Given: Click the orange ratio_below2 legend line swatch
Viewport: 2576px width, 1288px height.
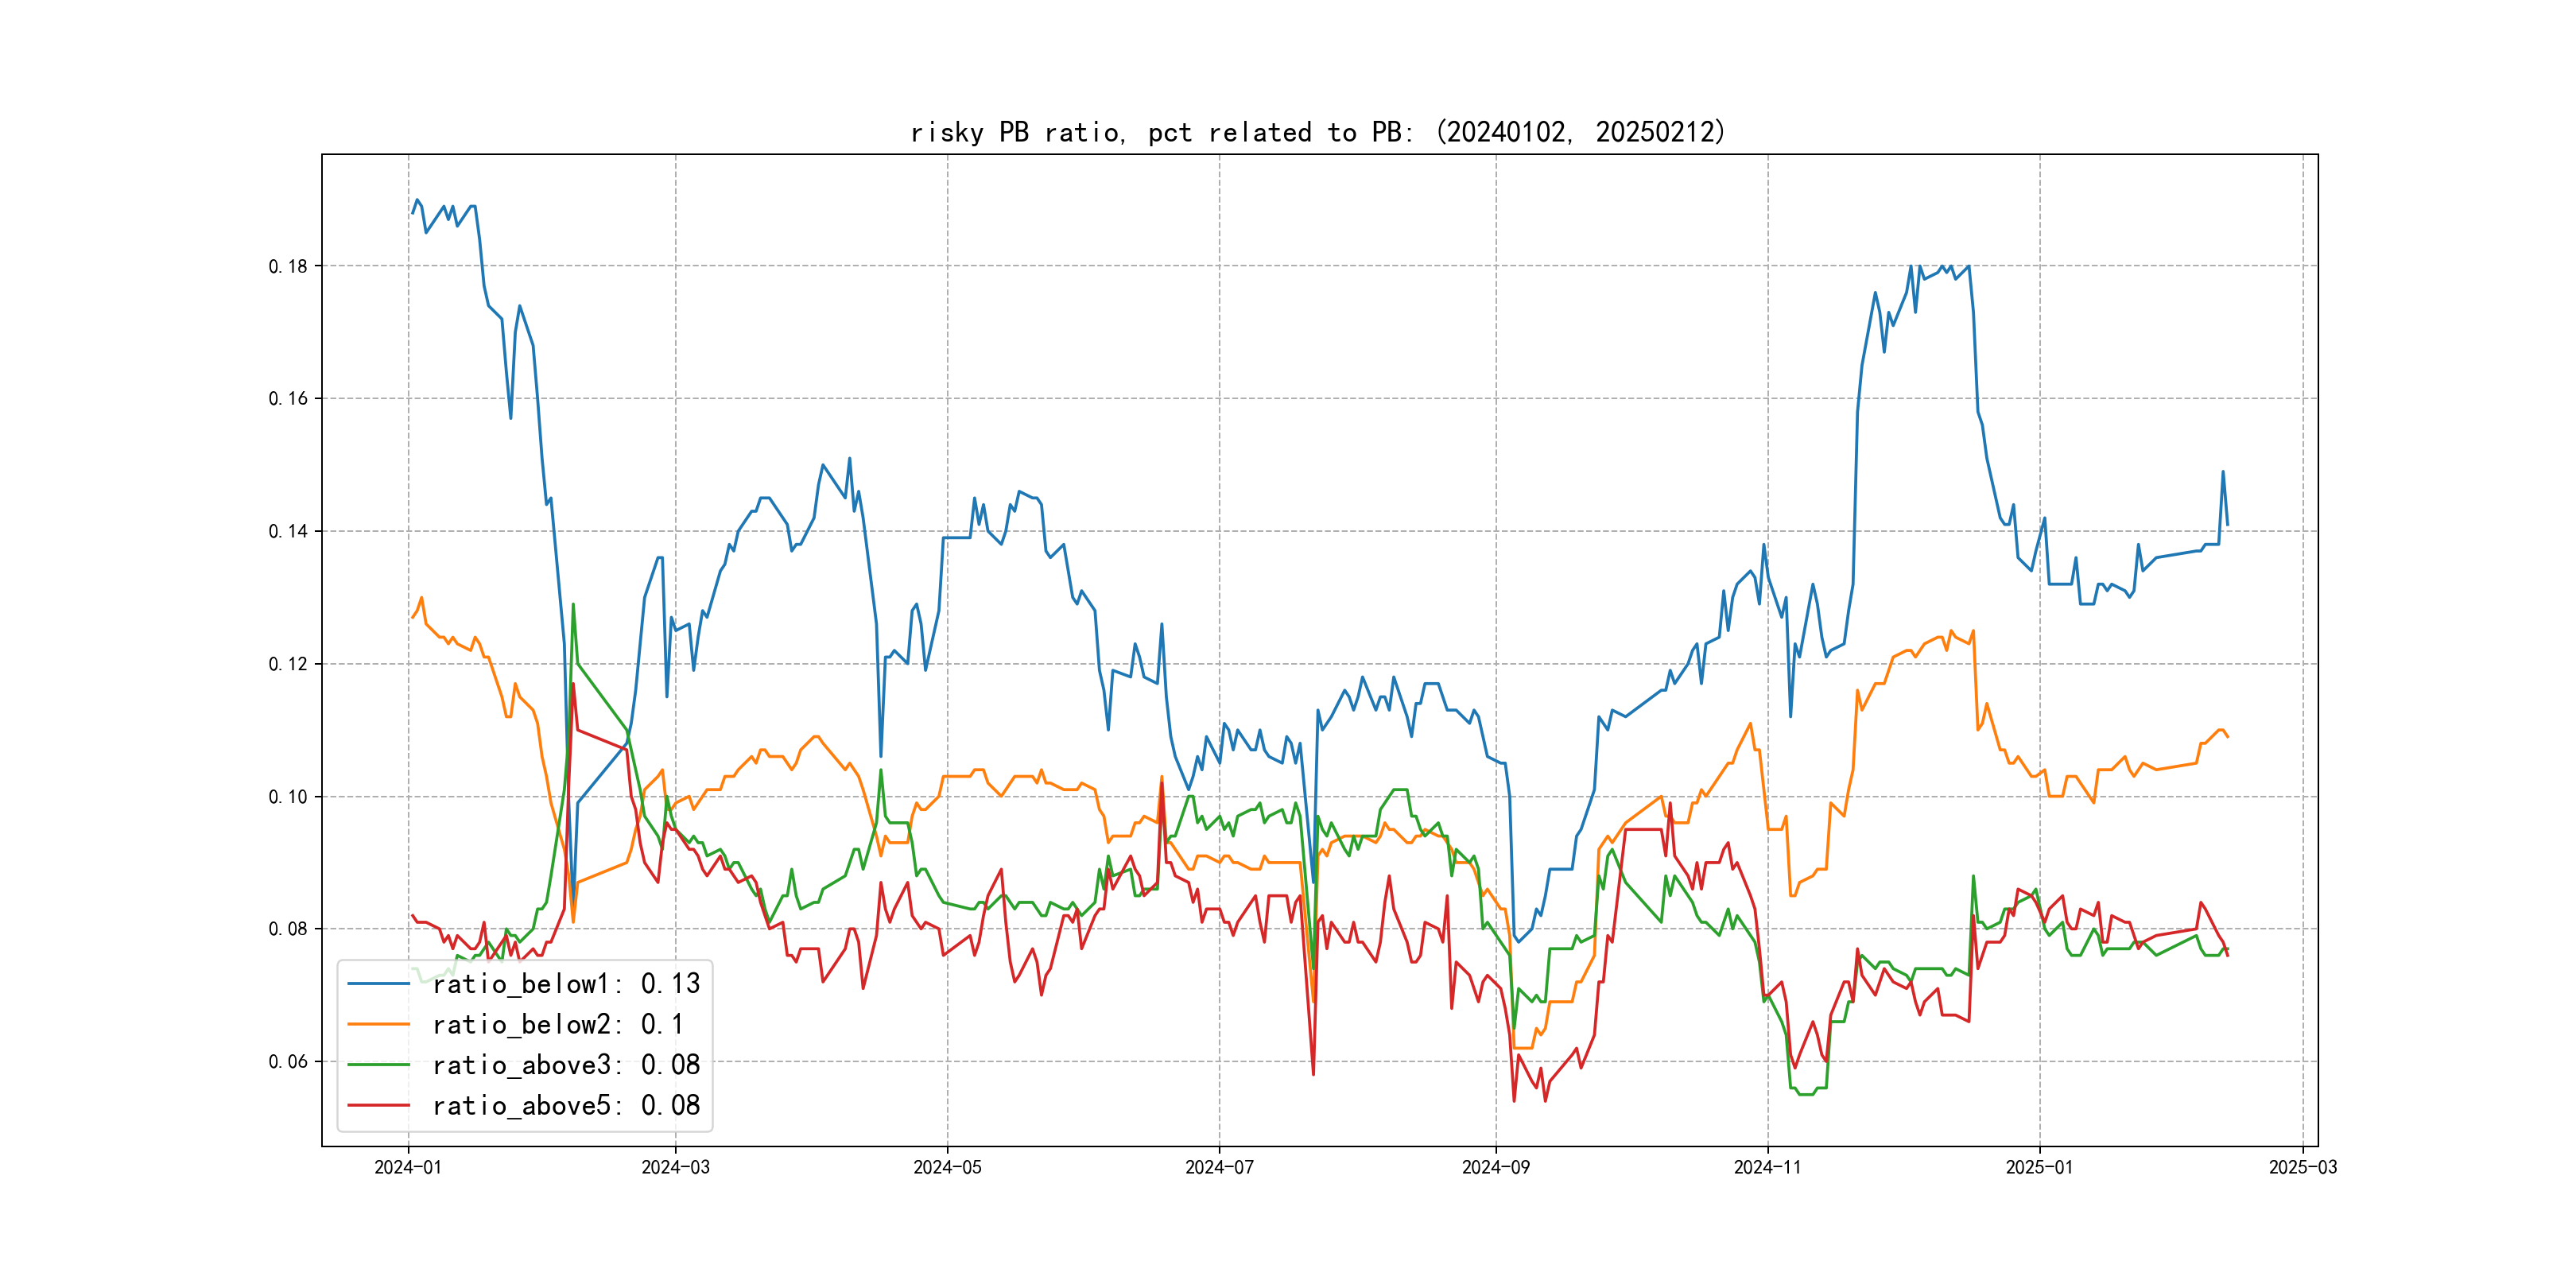Looking at the screenshot, I should [x=378, y=1024].
